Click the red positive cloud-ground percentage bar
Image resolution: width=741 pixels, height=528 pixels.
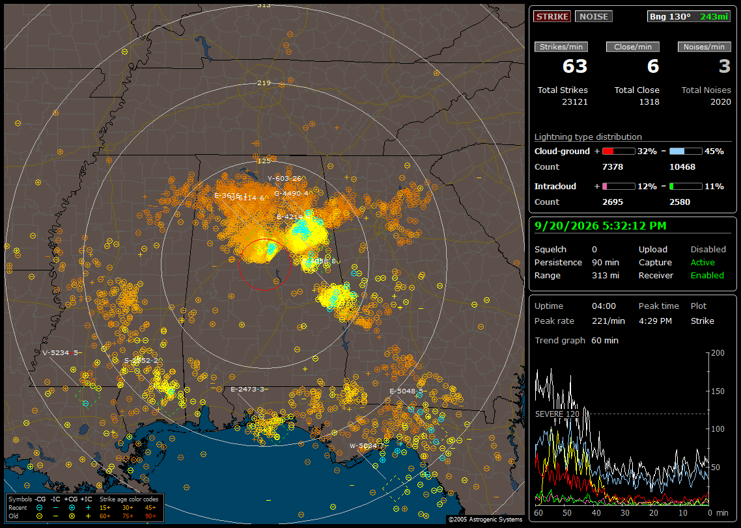(619, 152)
